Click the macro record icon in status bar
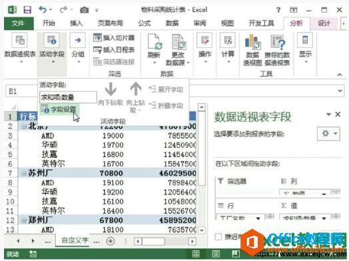Screen dimensions: 349x261 [x=33, y=254]
